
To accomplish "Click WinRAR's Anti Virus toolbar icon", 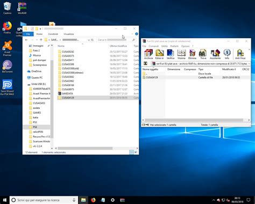I will tap(240, 54).
